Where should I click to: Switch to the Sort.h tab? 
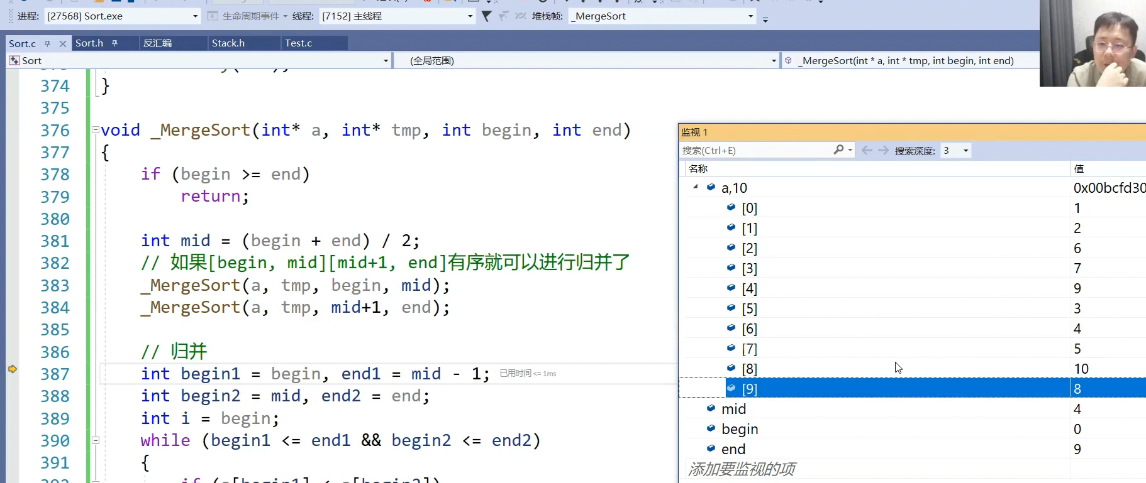(89, 43)
